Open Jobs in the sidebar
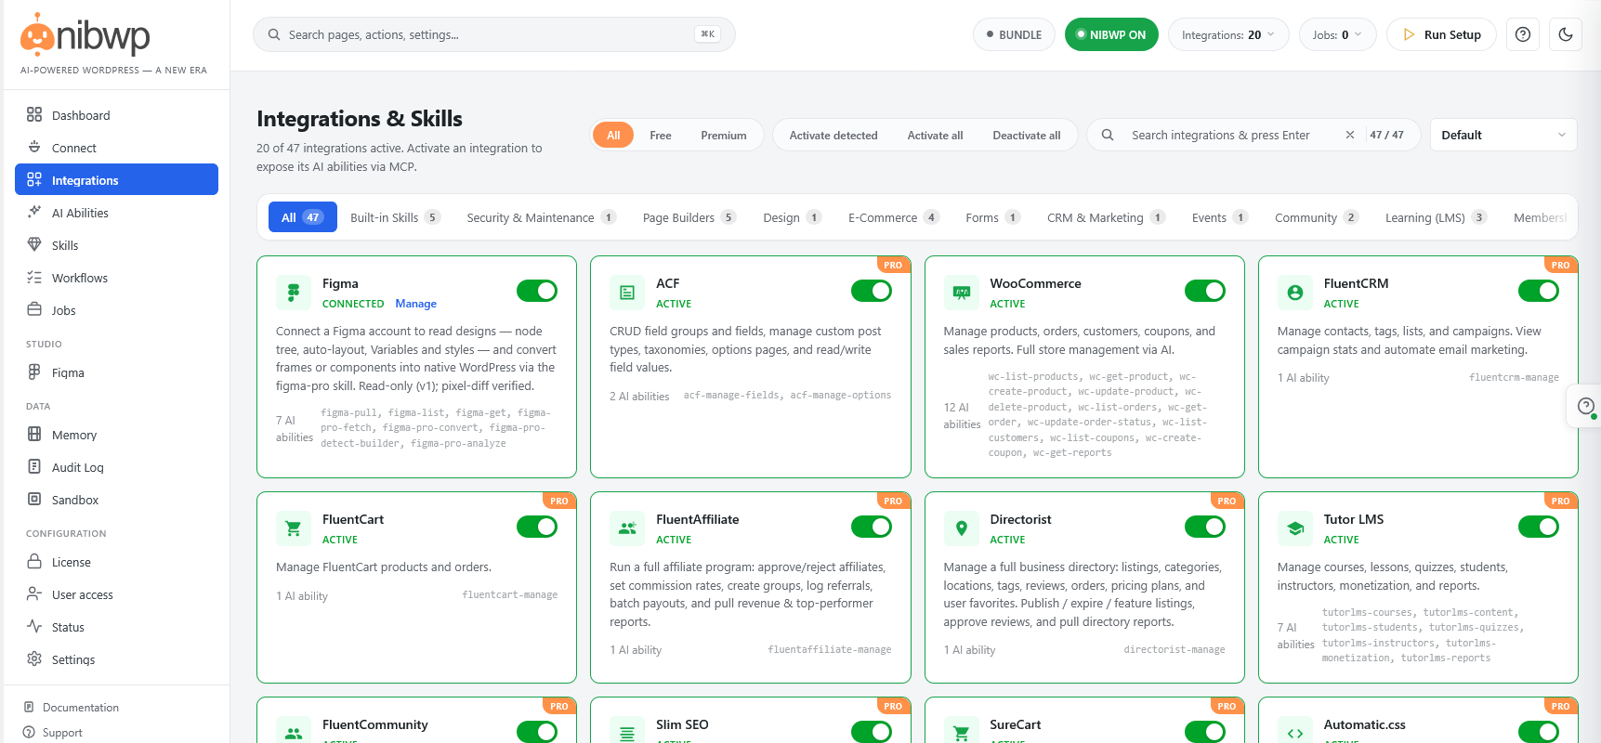Screen dimensions: 1601x743 pyautogui.click(x=116, y=310)
